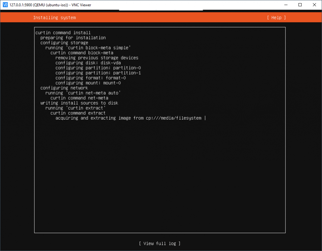Click the VNC Viewer app icon in title bar

coord(5,5)
